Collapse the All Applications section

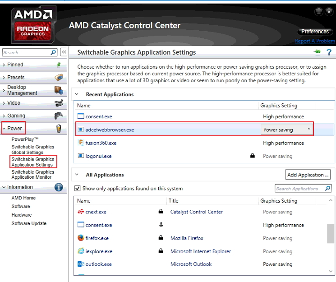click(77, 175)
